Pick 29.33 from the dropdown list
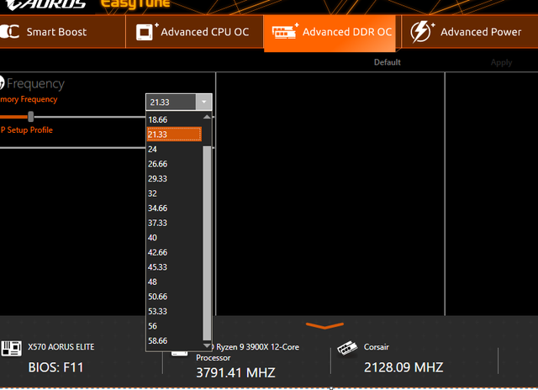538x390 pixels. 174,179
